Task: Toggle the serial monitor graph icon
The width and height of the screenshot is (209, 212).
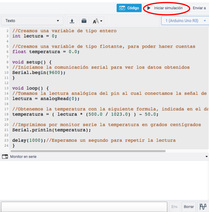Action: tap(203, 207)
